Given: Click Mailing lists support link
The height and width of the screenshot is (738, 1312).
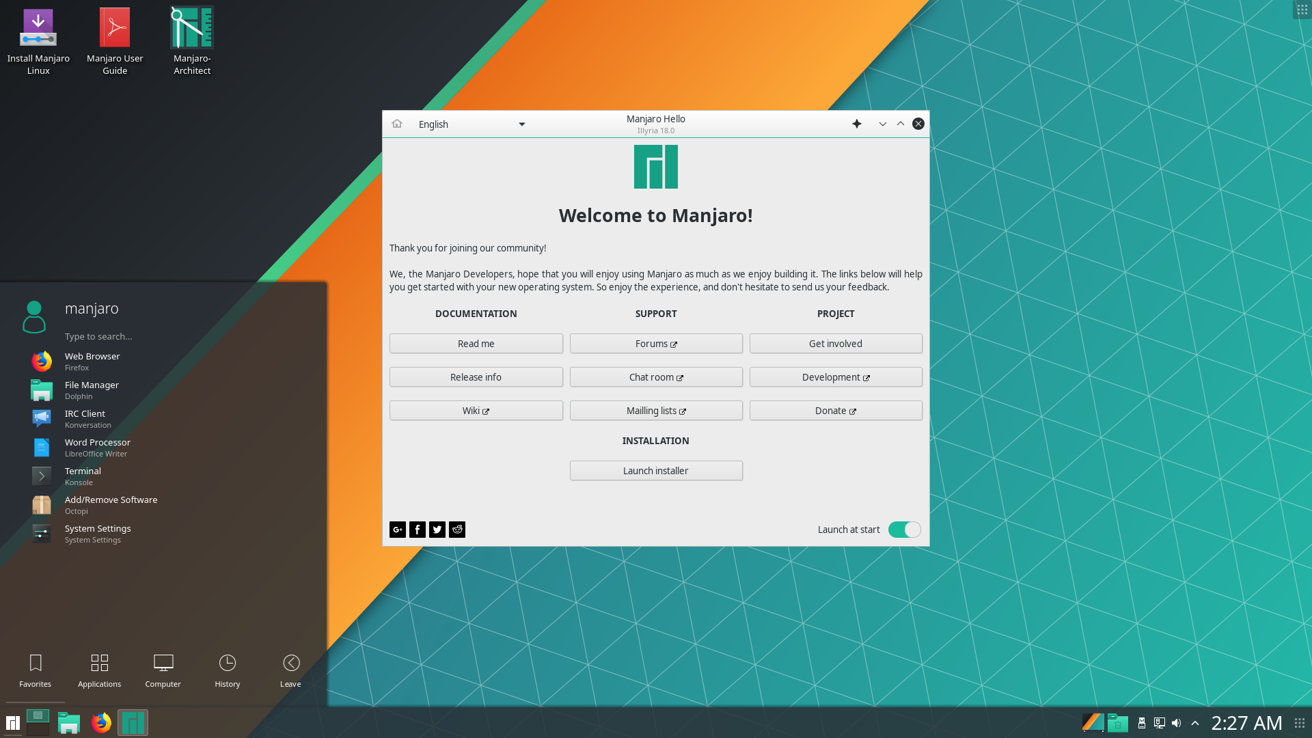Looking at the screenshot, I should pyautogui.click(x=656, y=410).
